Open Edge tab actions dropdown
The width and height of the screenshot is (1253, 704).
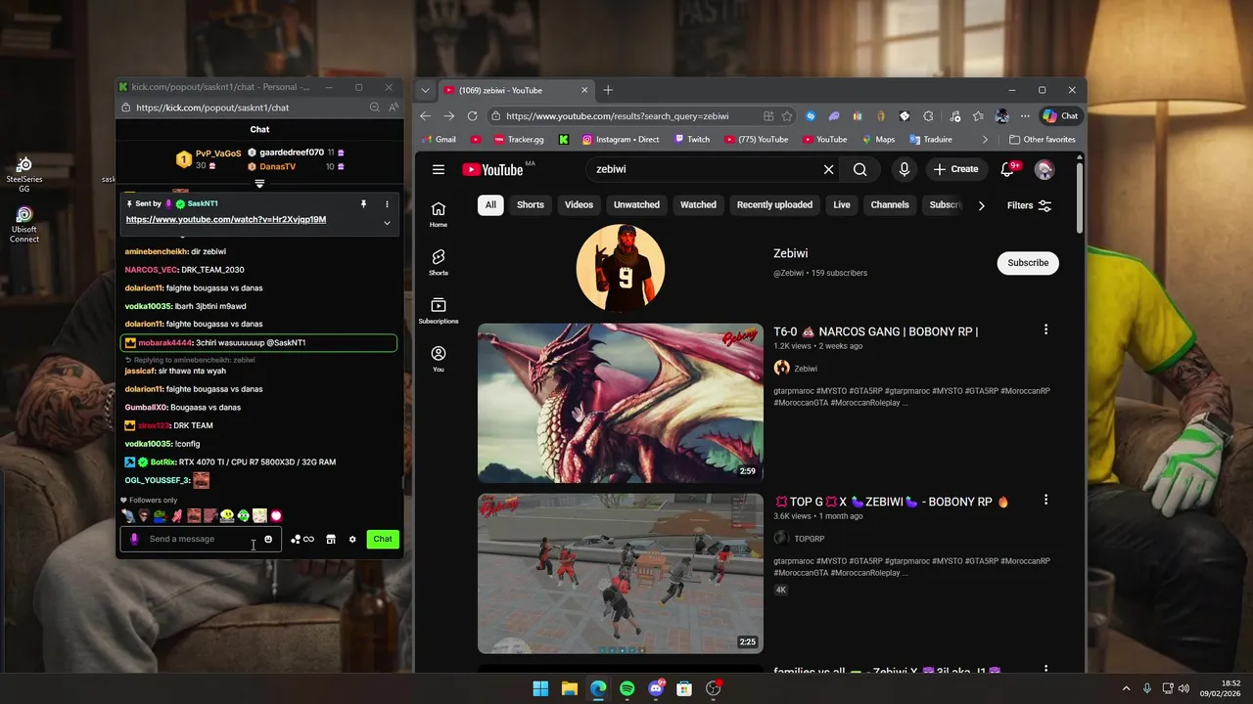click(425, 90)
